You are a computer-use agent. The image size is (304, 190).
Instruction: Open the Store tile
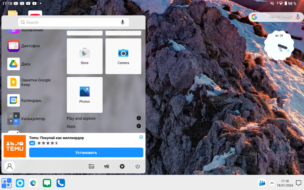coord(85,56)
